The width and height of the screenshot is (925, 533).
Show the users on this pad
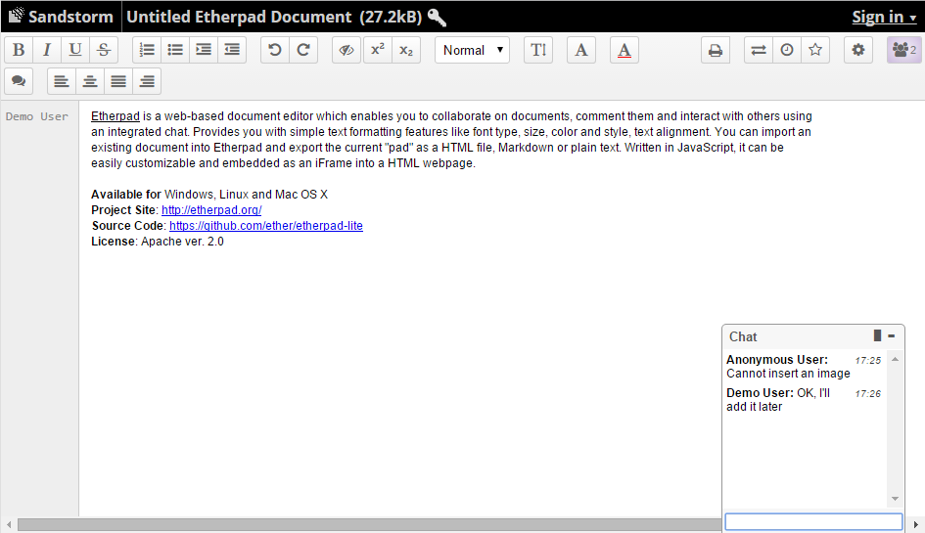tap(903, 50)
